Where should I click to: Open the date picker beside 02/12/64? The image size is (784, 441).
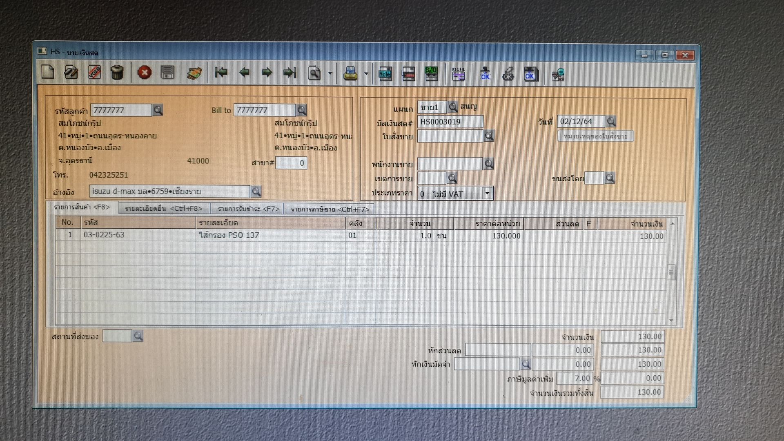[x=611, y=121]
